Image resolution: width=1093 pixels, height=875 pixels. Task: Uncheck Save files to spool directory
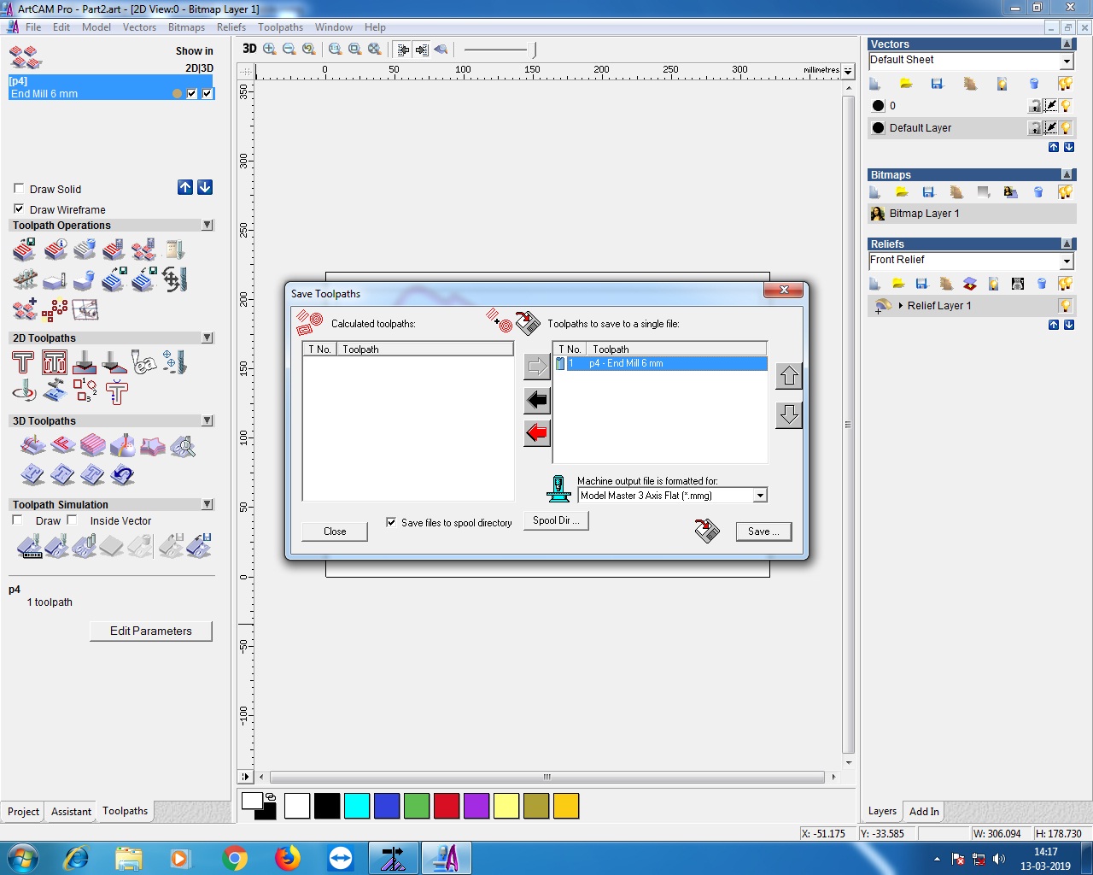coord(391,522)
